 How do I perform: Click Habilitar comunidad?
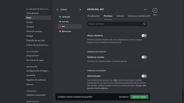pos(38,95)
